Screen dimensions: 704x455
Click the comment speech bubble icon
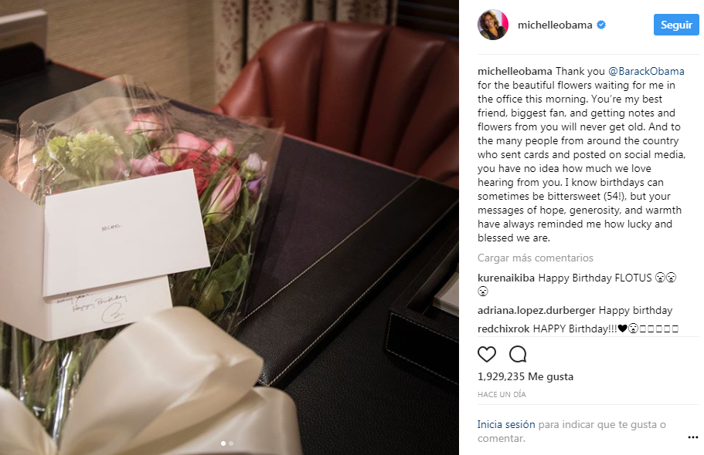coord(518,354)
